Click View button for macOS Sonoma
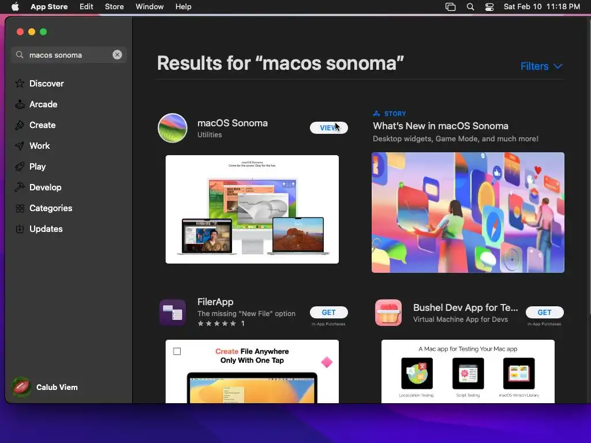591x443 pixels. 328,127
